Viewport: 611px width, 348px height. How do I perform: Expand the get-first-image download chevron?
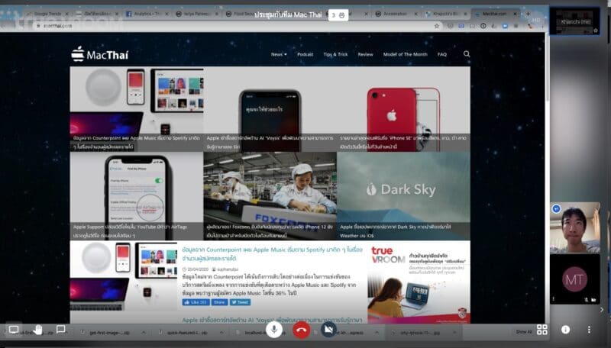pos(144,333)
